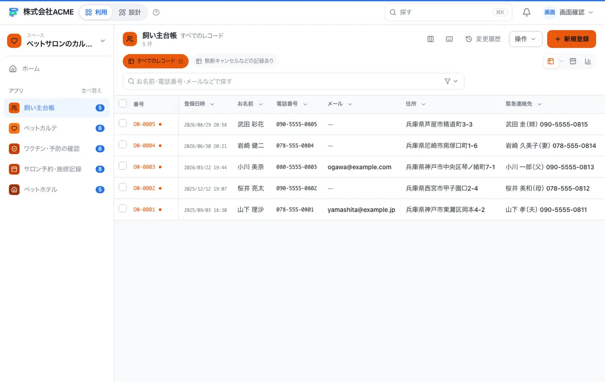Select the 利用 mode tab
Image resolution: width=605 pixels, height=382 pixels.
coord(96,12)
